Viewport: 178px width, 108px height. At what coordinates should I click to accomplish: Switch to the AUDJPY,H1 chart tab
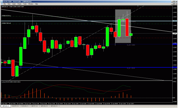click(15, 106)
